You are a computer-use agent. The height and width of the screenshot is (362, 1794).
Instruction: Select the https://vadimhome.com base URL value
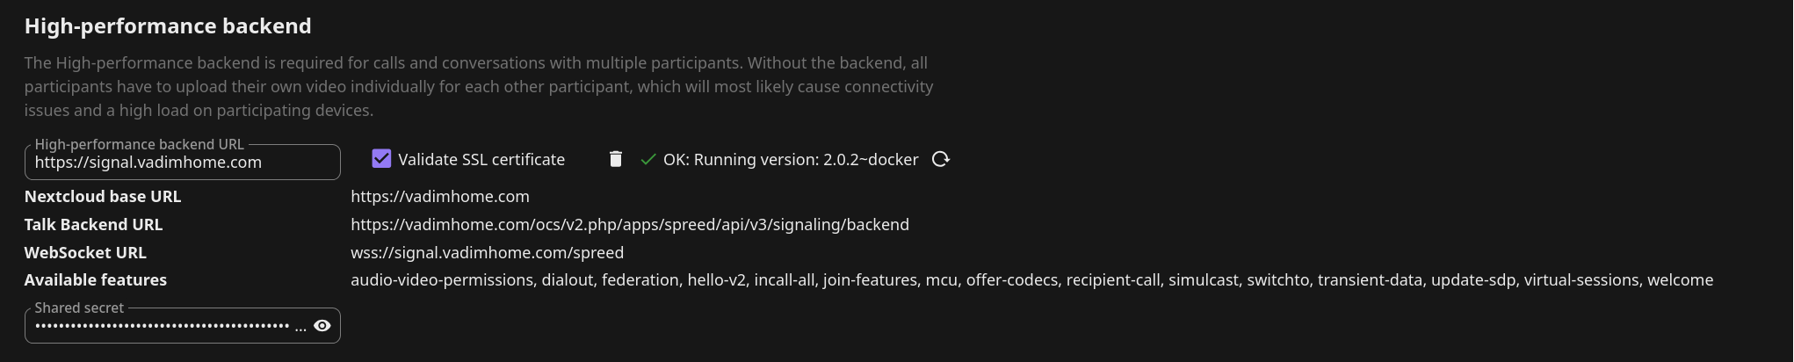[x=440, y=197]
